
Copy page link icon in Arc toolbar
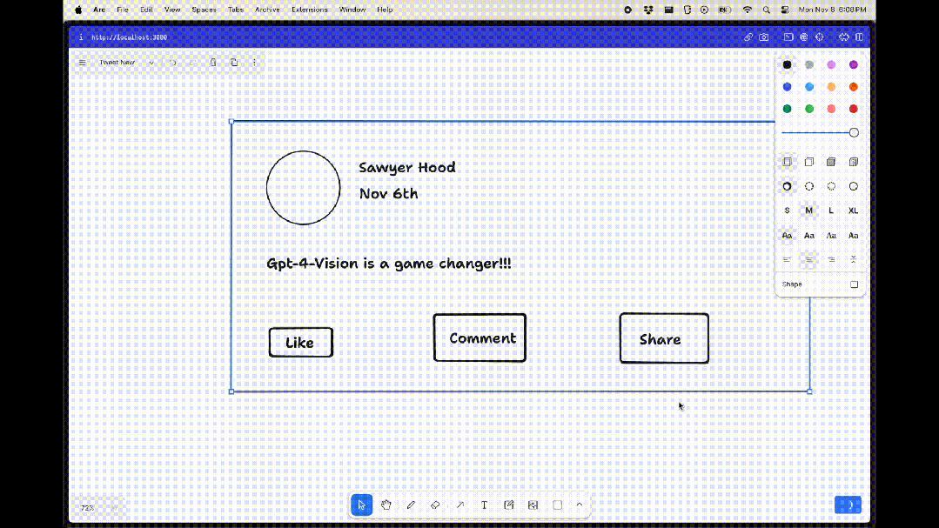(x=748, y=37)
